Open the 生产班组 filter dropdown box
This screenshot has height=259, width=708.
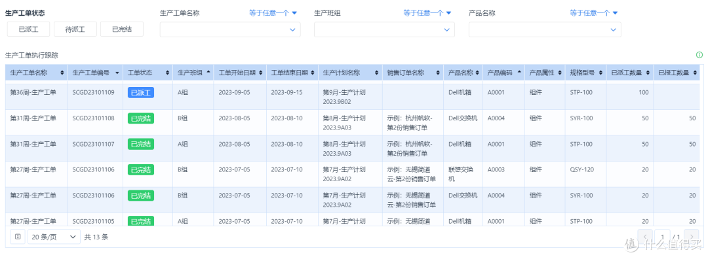(x=384, y=29)
